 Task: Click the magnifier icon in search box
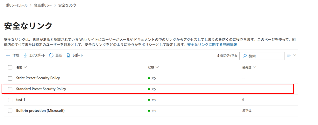click(244, 56)
